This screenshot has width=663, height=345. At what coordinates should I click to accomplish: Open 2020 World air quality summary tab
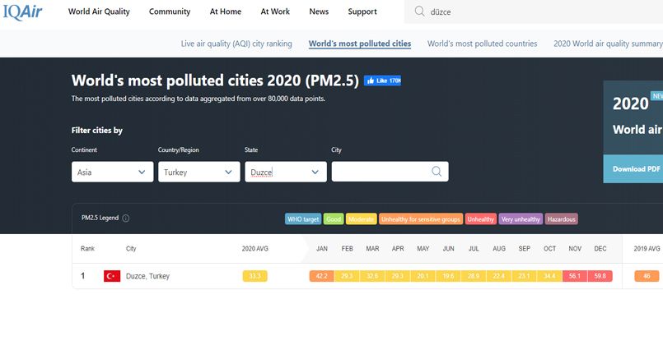click(608, 44)
